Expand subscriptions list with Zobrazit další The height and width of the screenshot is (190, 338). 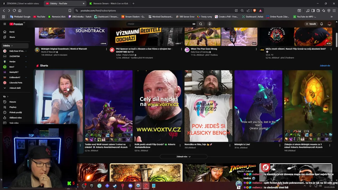point(15,88)
